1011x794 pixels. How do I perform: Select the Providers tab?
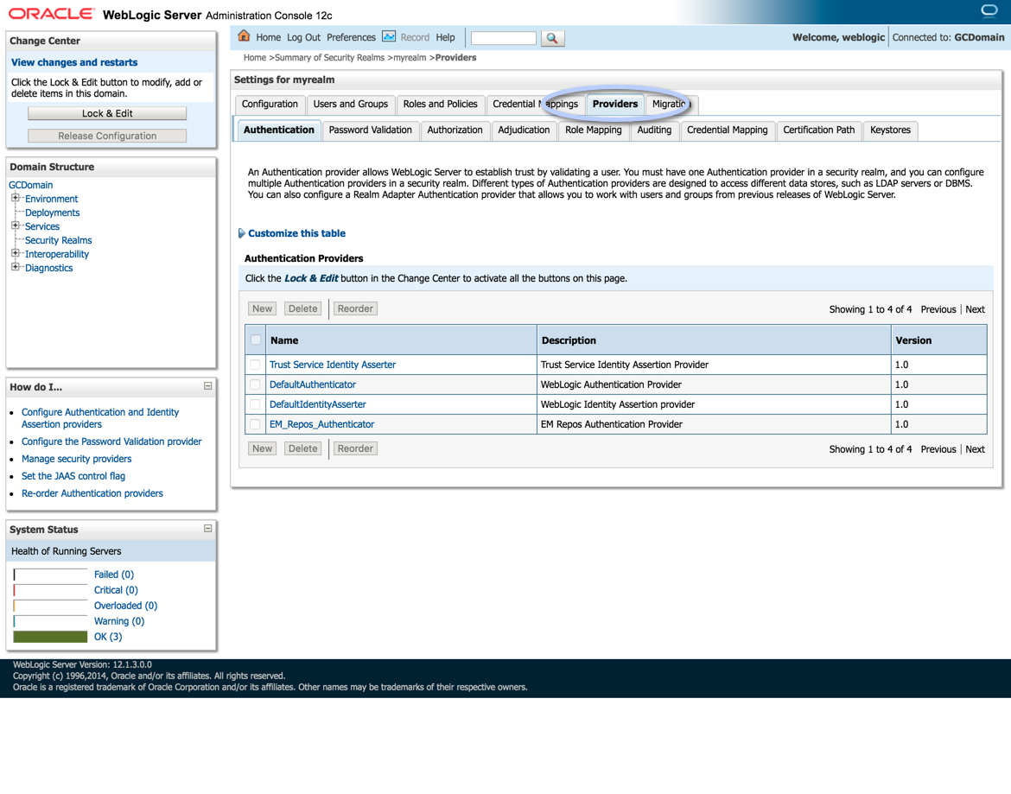615,105
